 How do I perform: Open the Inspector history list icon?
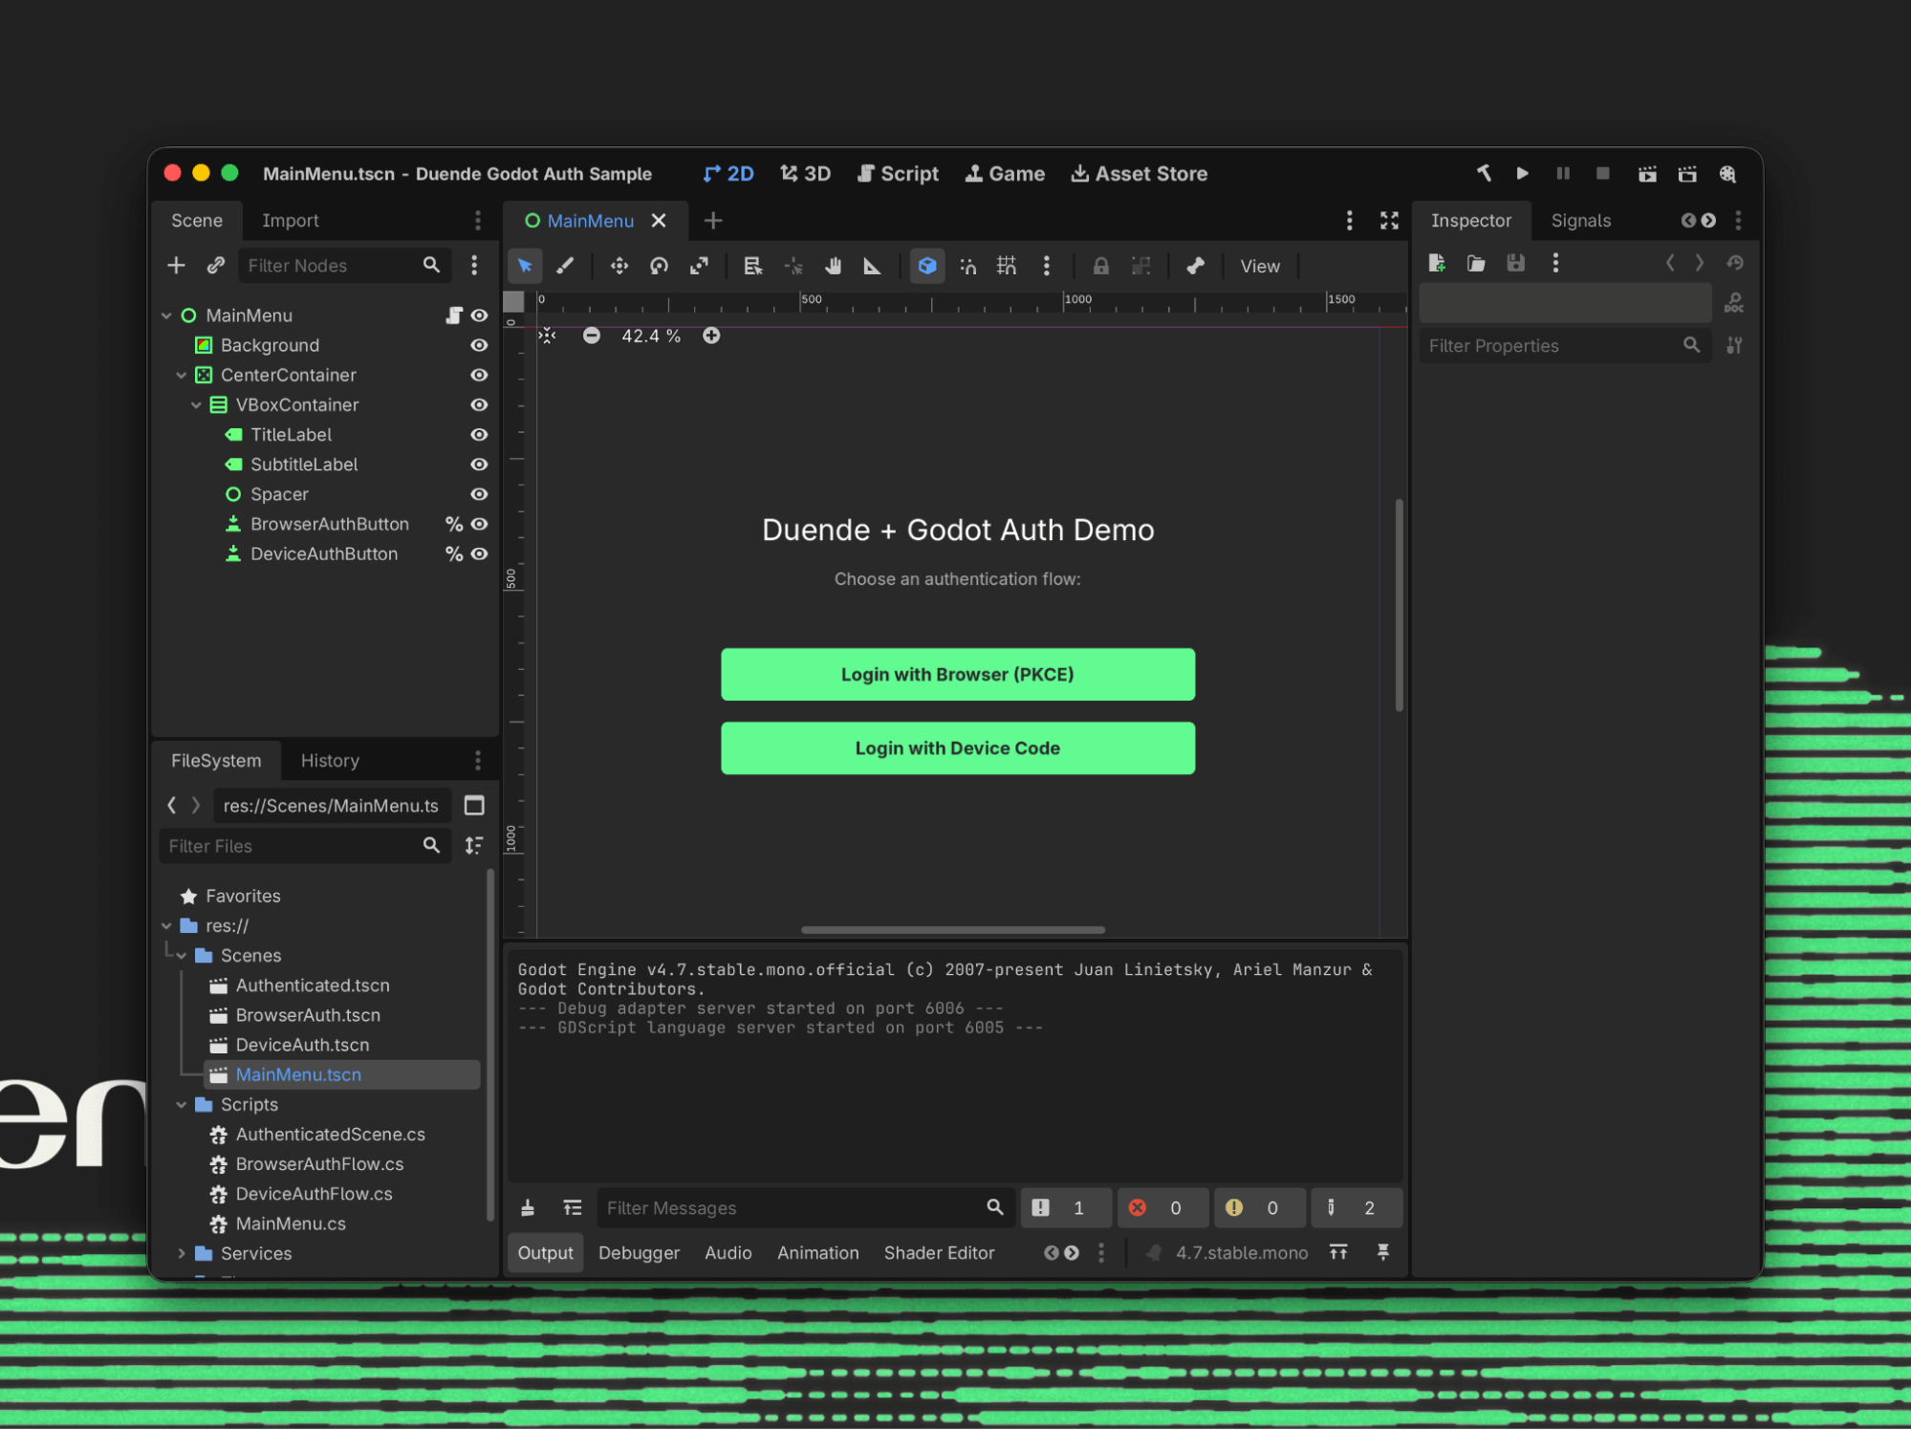[1735, 263]
